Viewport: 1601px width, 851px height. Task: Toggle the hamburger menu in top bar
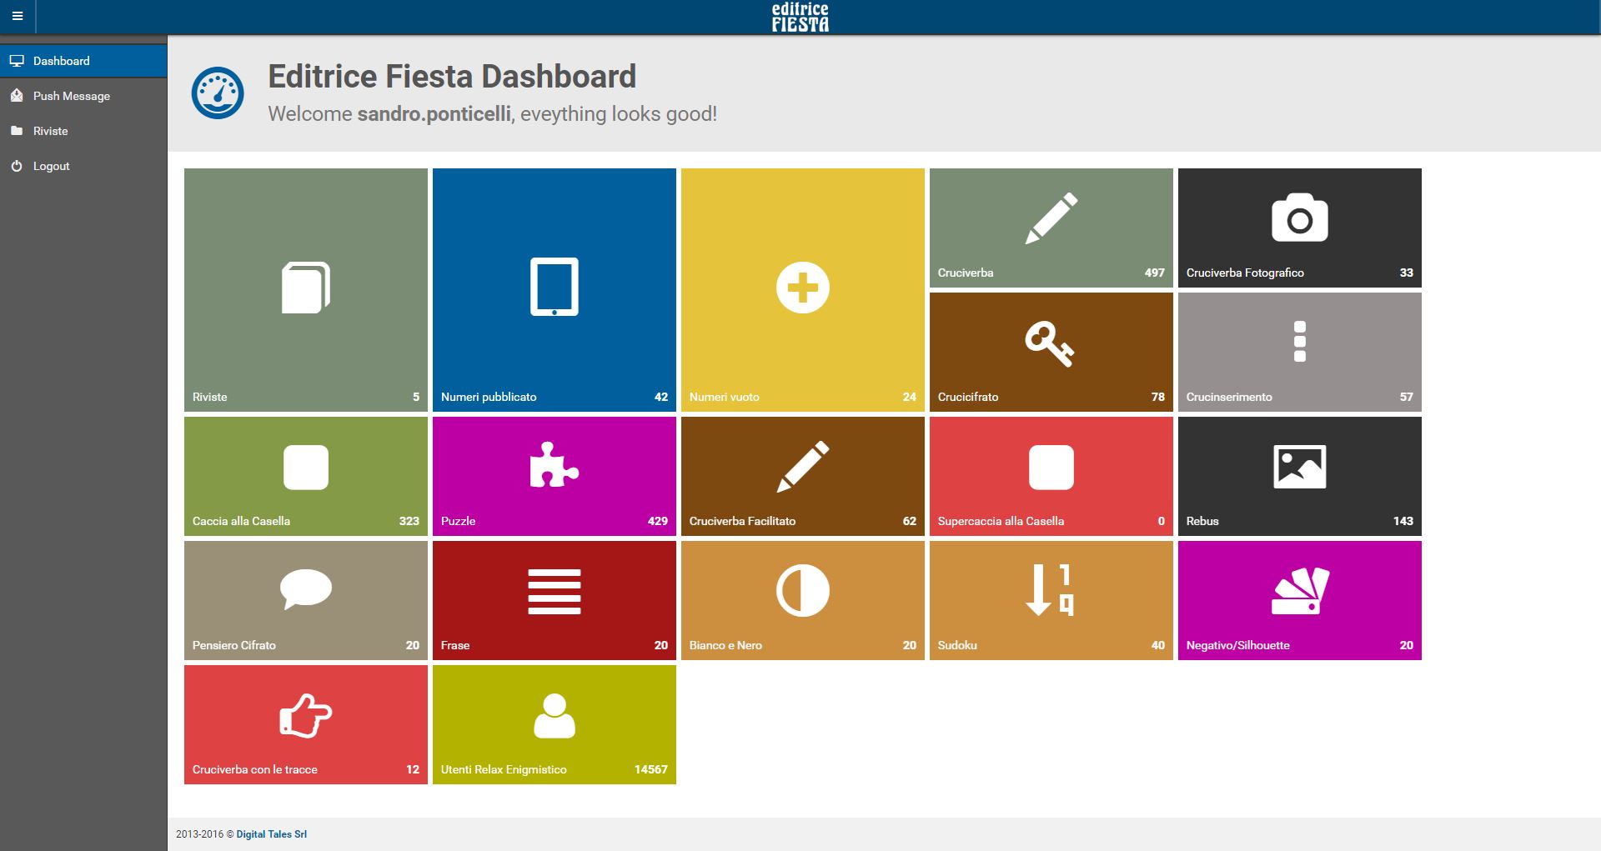(18, 17)
